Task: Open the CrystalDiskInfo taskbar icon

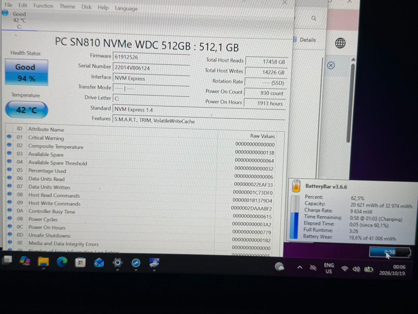Action: (x=154, y=264)
